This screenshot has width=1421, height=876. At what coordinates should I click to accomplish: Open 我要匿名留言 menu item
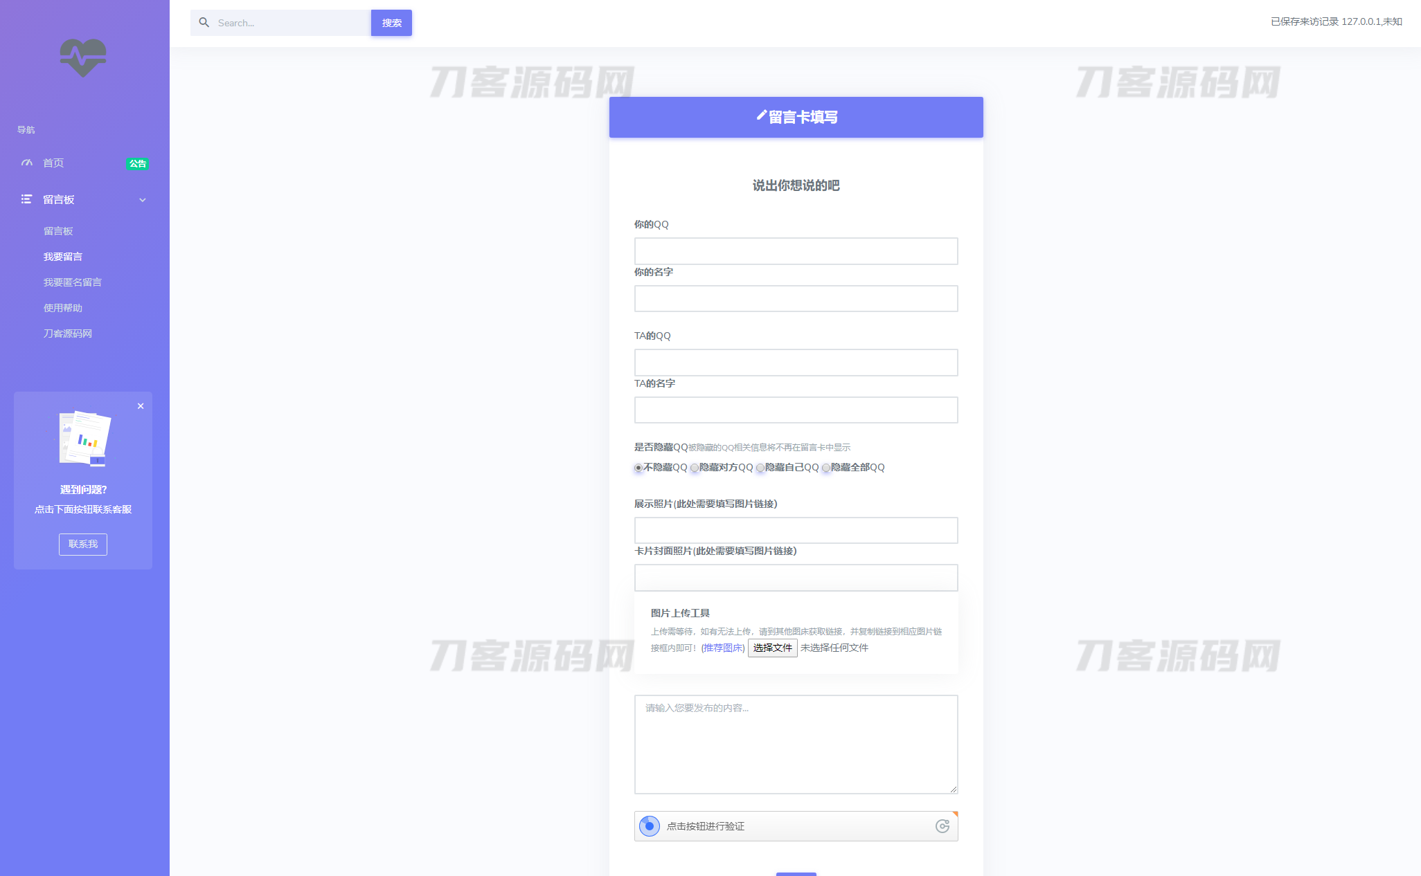73,282
